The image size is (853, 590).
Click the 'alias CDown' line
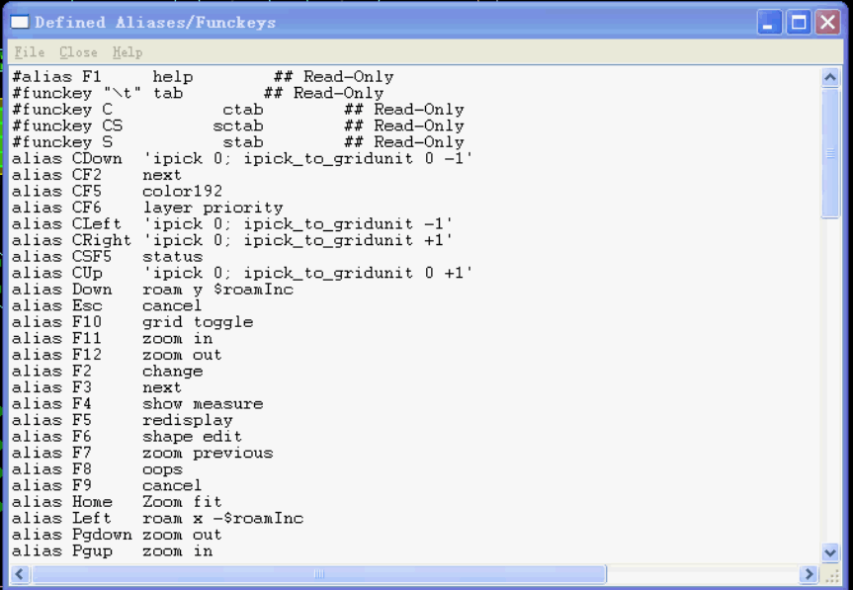tap(242, 158)
